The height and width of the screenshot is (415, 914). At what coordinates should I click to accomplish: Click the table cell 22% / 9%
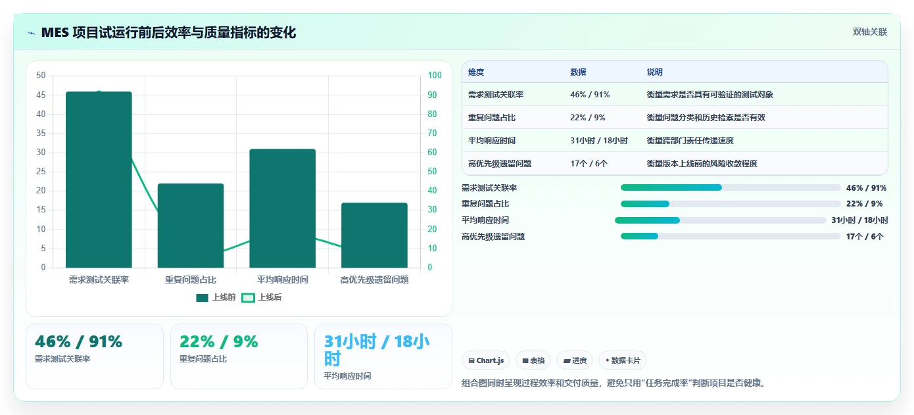point(588,118)
